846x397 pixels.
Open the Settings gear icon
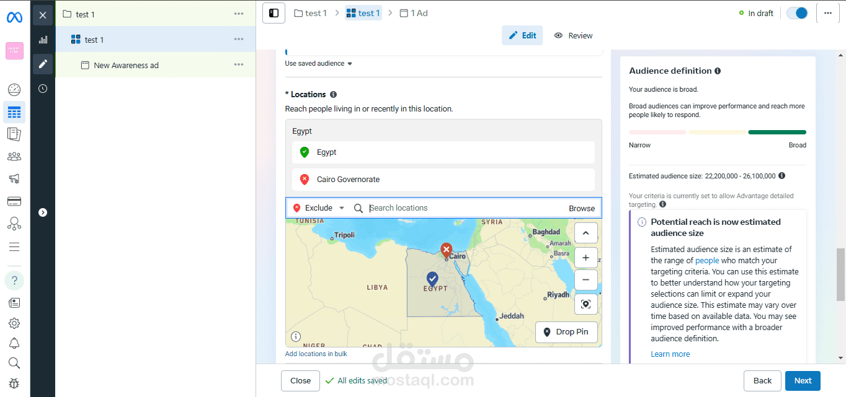coord(14,323)
